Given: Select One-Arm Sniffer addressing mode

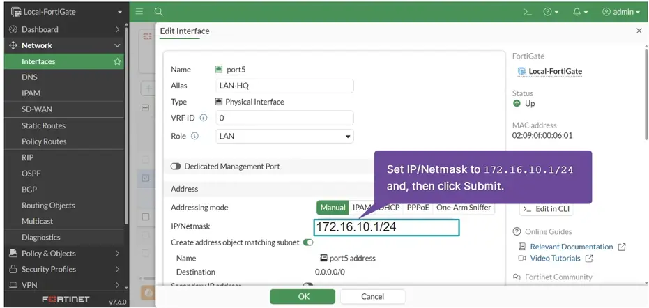Looking at the screenshot, I should click(464, 208).
